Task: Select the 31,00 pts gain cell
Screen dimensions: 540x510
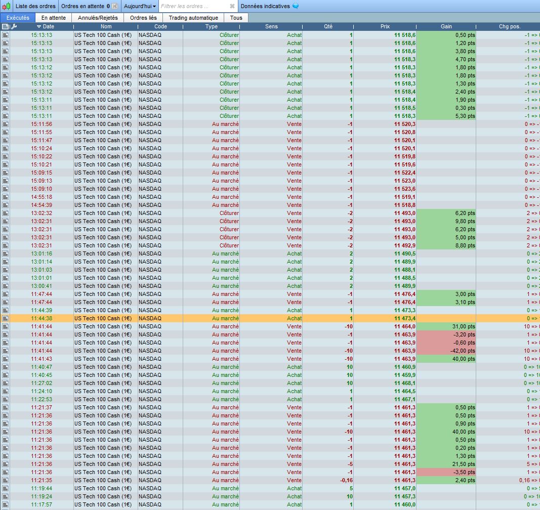Action: [446, 326]
